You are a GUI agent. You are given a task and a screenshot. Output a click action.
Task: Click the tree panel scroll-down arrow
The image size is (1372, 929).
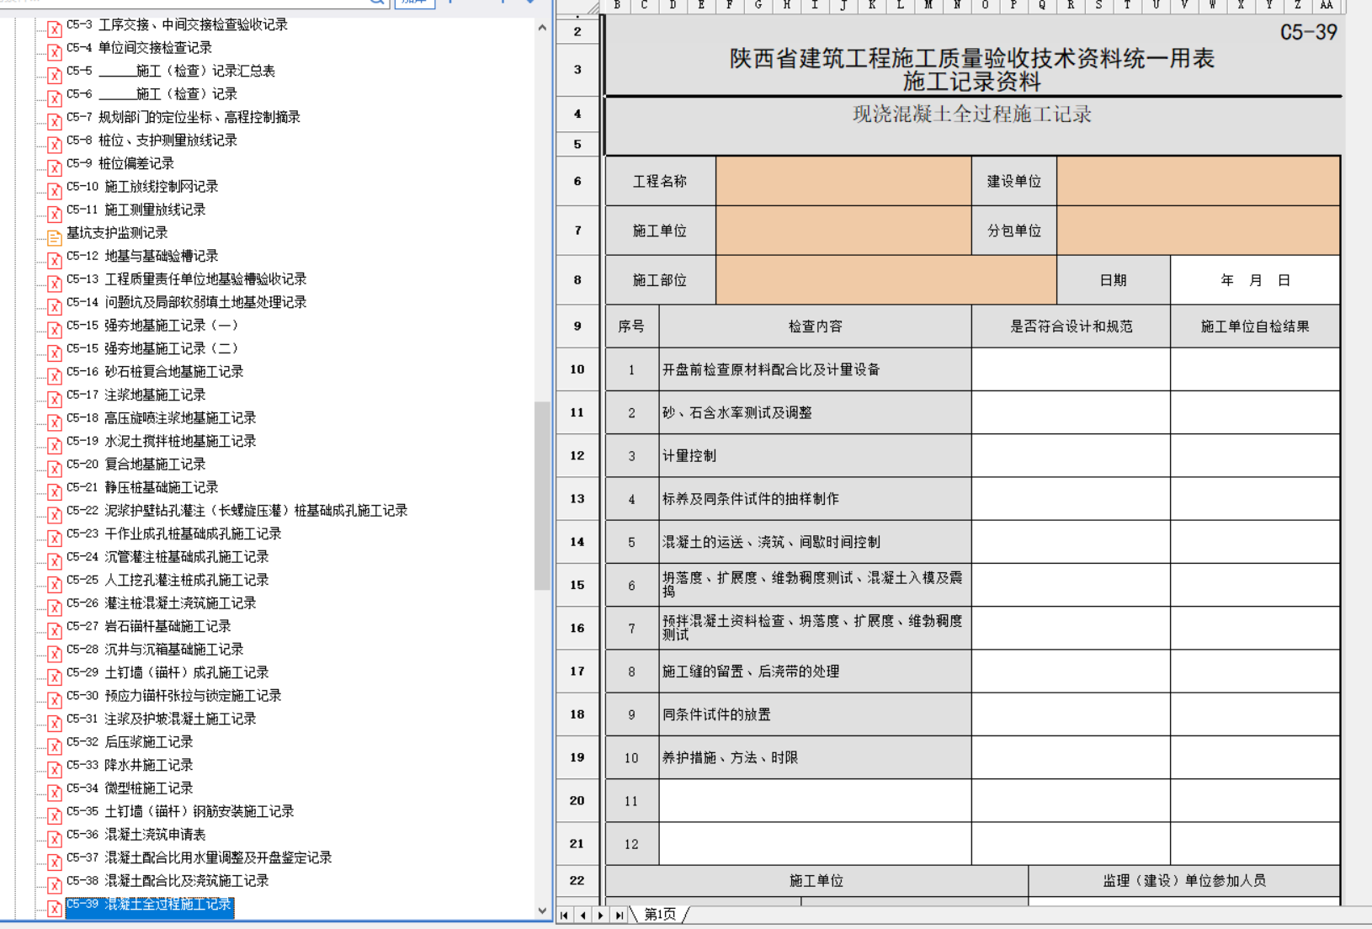click(x=542, y=910)
